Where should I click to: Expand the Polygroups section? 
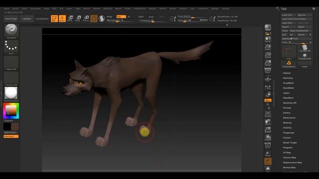point(289,133)
